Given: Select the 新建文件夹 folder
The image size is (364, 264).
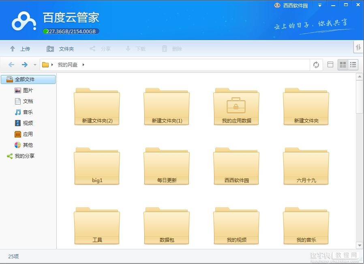Looking at the screenshot, I should click(x=306, y=106).
